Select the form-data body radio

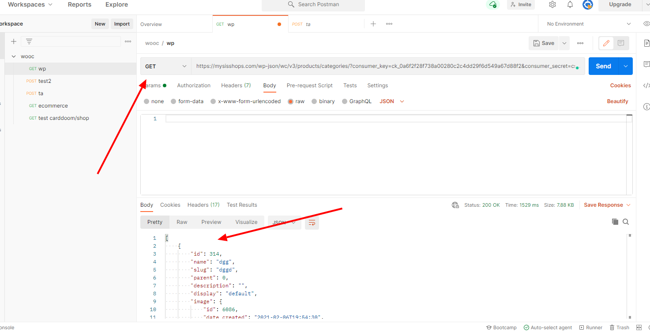point(173,101)
